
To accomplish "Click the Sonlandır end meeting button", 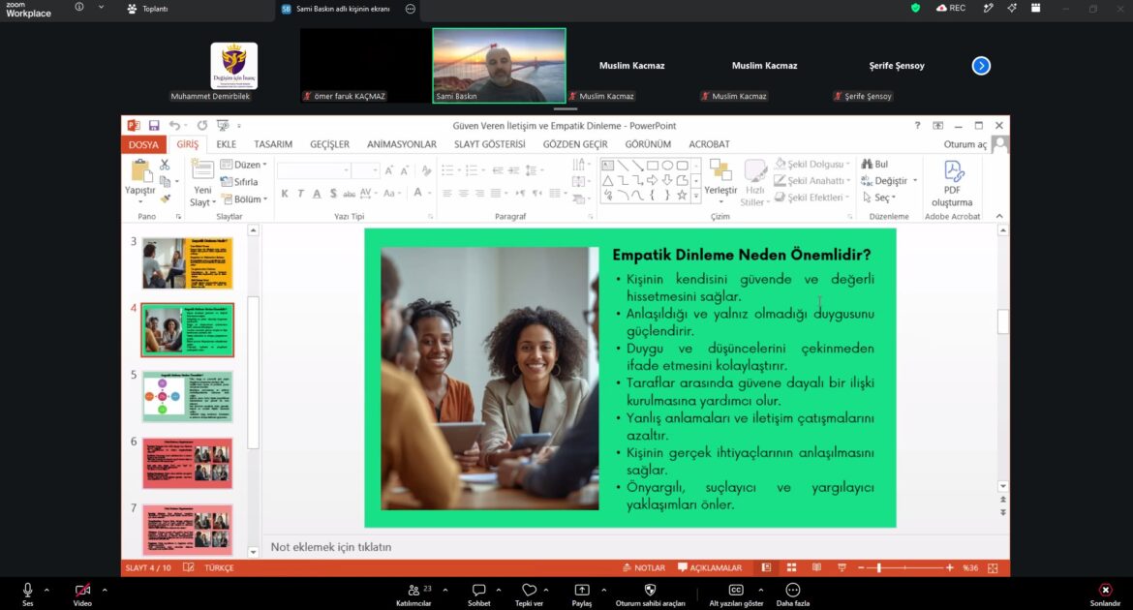I will (1105, 595).
